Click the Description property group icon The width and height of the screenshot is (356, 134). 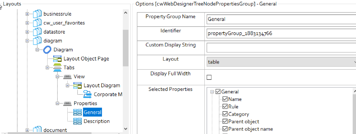[x=77, y=121]
